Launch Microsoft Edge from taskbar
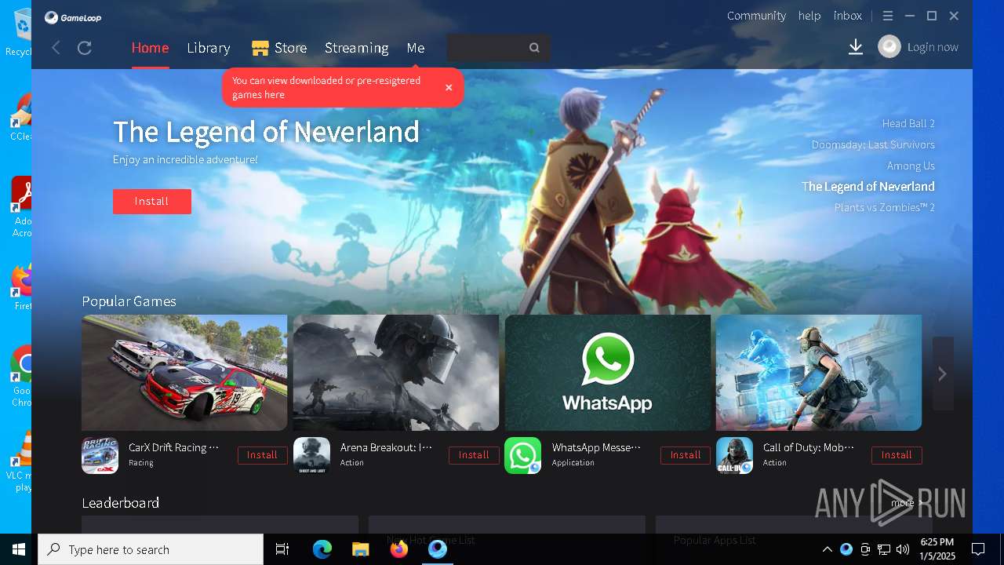Image resolution: width=1004 pixels, height=565 pixels. point(322,549)
